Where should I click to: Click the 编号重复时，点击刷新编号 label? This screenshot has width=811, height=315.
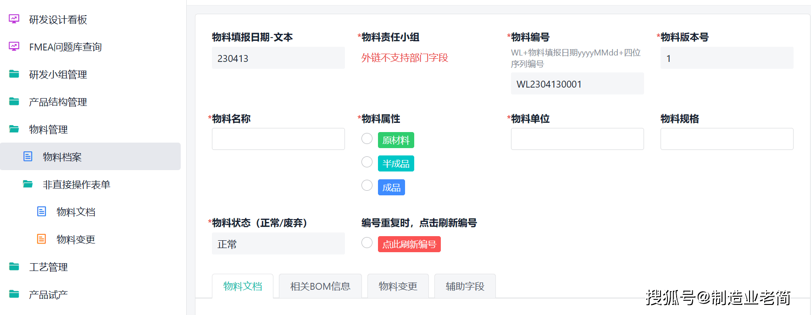coord(419,223)
